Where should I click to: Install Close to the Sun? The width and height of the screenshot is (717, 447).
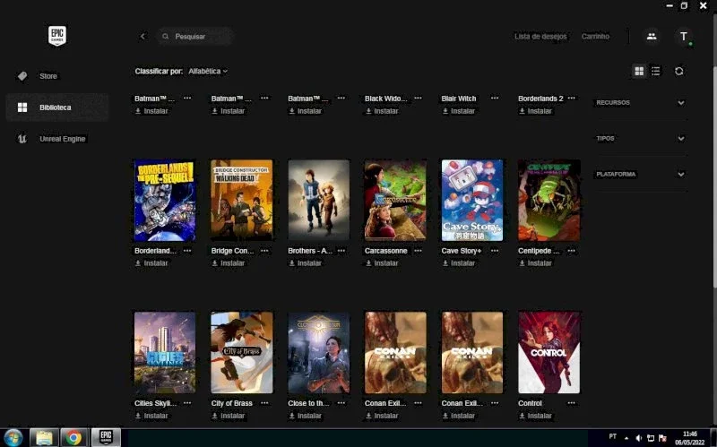pos(305,416)
